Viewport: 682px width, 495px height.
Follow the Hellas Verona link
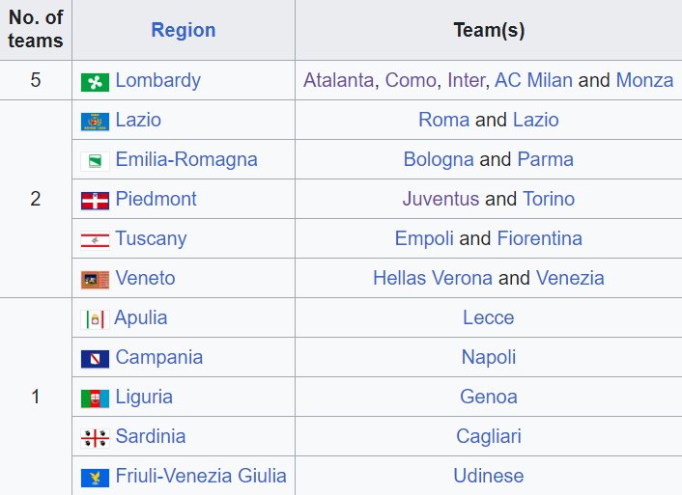(433, 278)
